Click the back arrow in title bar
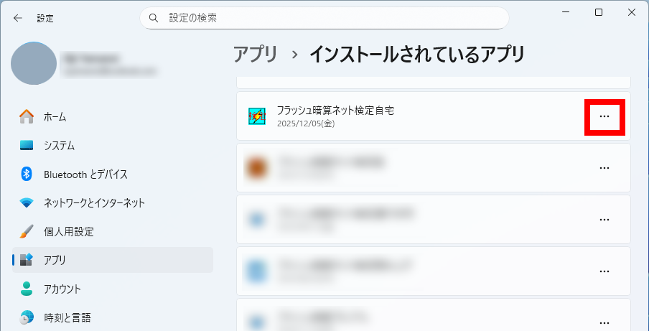The image size is (649, 331). click(x=17, y=18)
